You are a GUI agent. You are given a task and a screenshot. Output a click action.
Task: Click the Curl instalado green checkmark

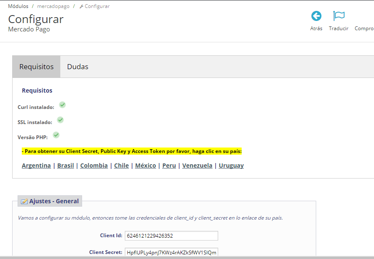(x=62, y=105)
